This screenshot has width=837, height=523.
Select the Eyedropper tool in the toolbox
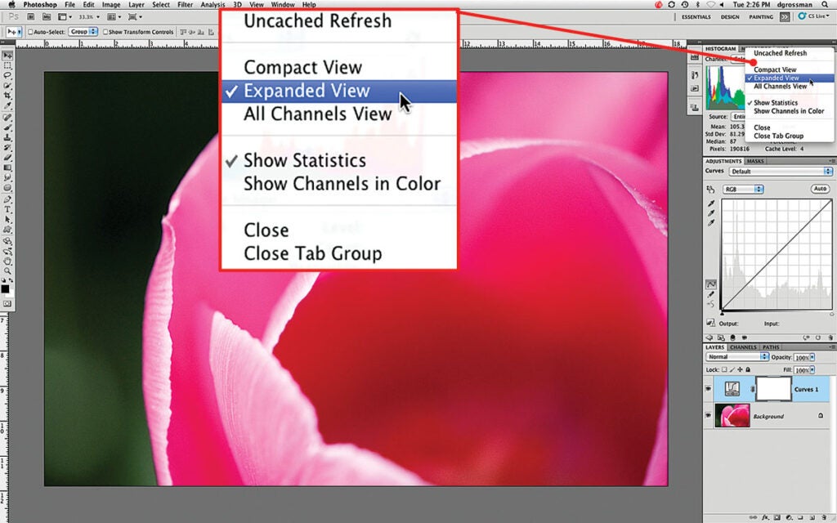pos(7,106)
